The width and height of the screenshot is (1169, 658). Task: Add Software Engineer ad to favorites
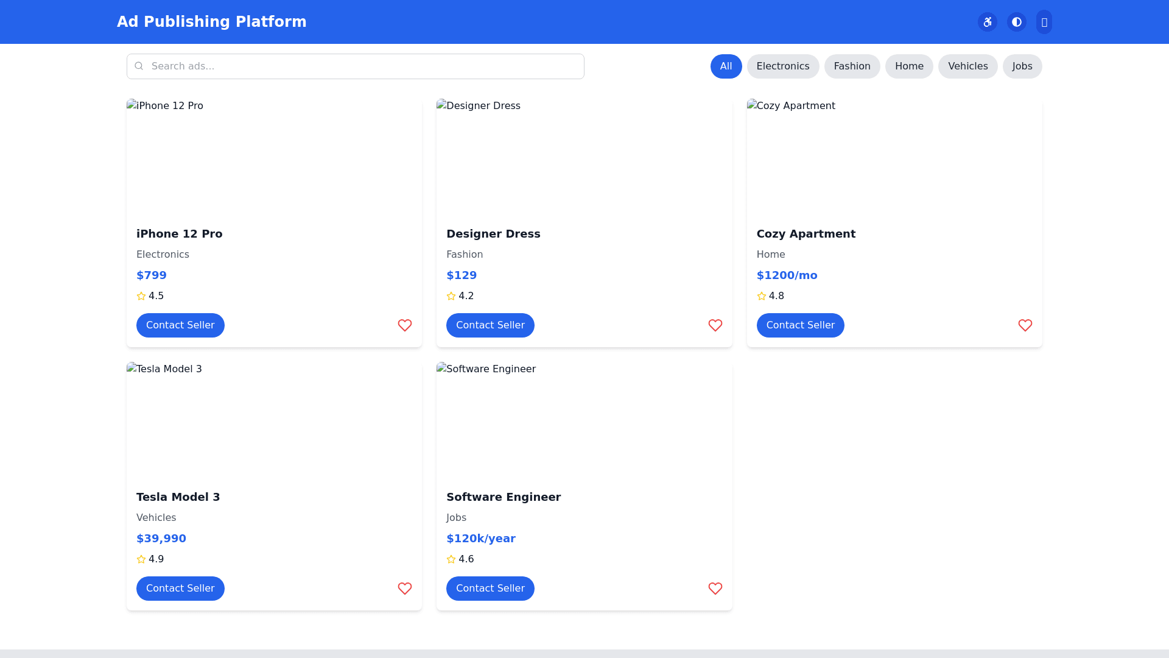click(715, 589)
